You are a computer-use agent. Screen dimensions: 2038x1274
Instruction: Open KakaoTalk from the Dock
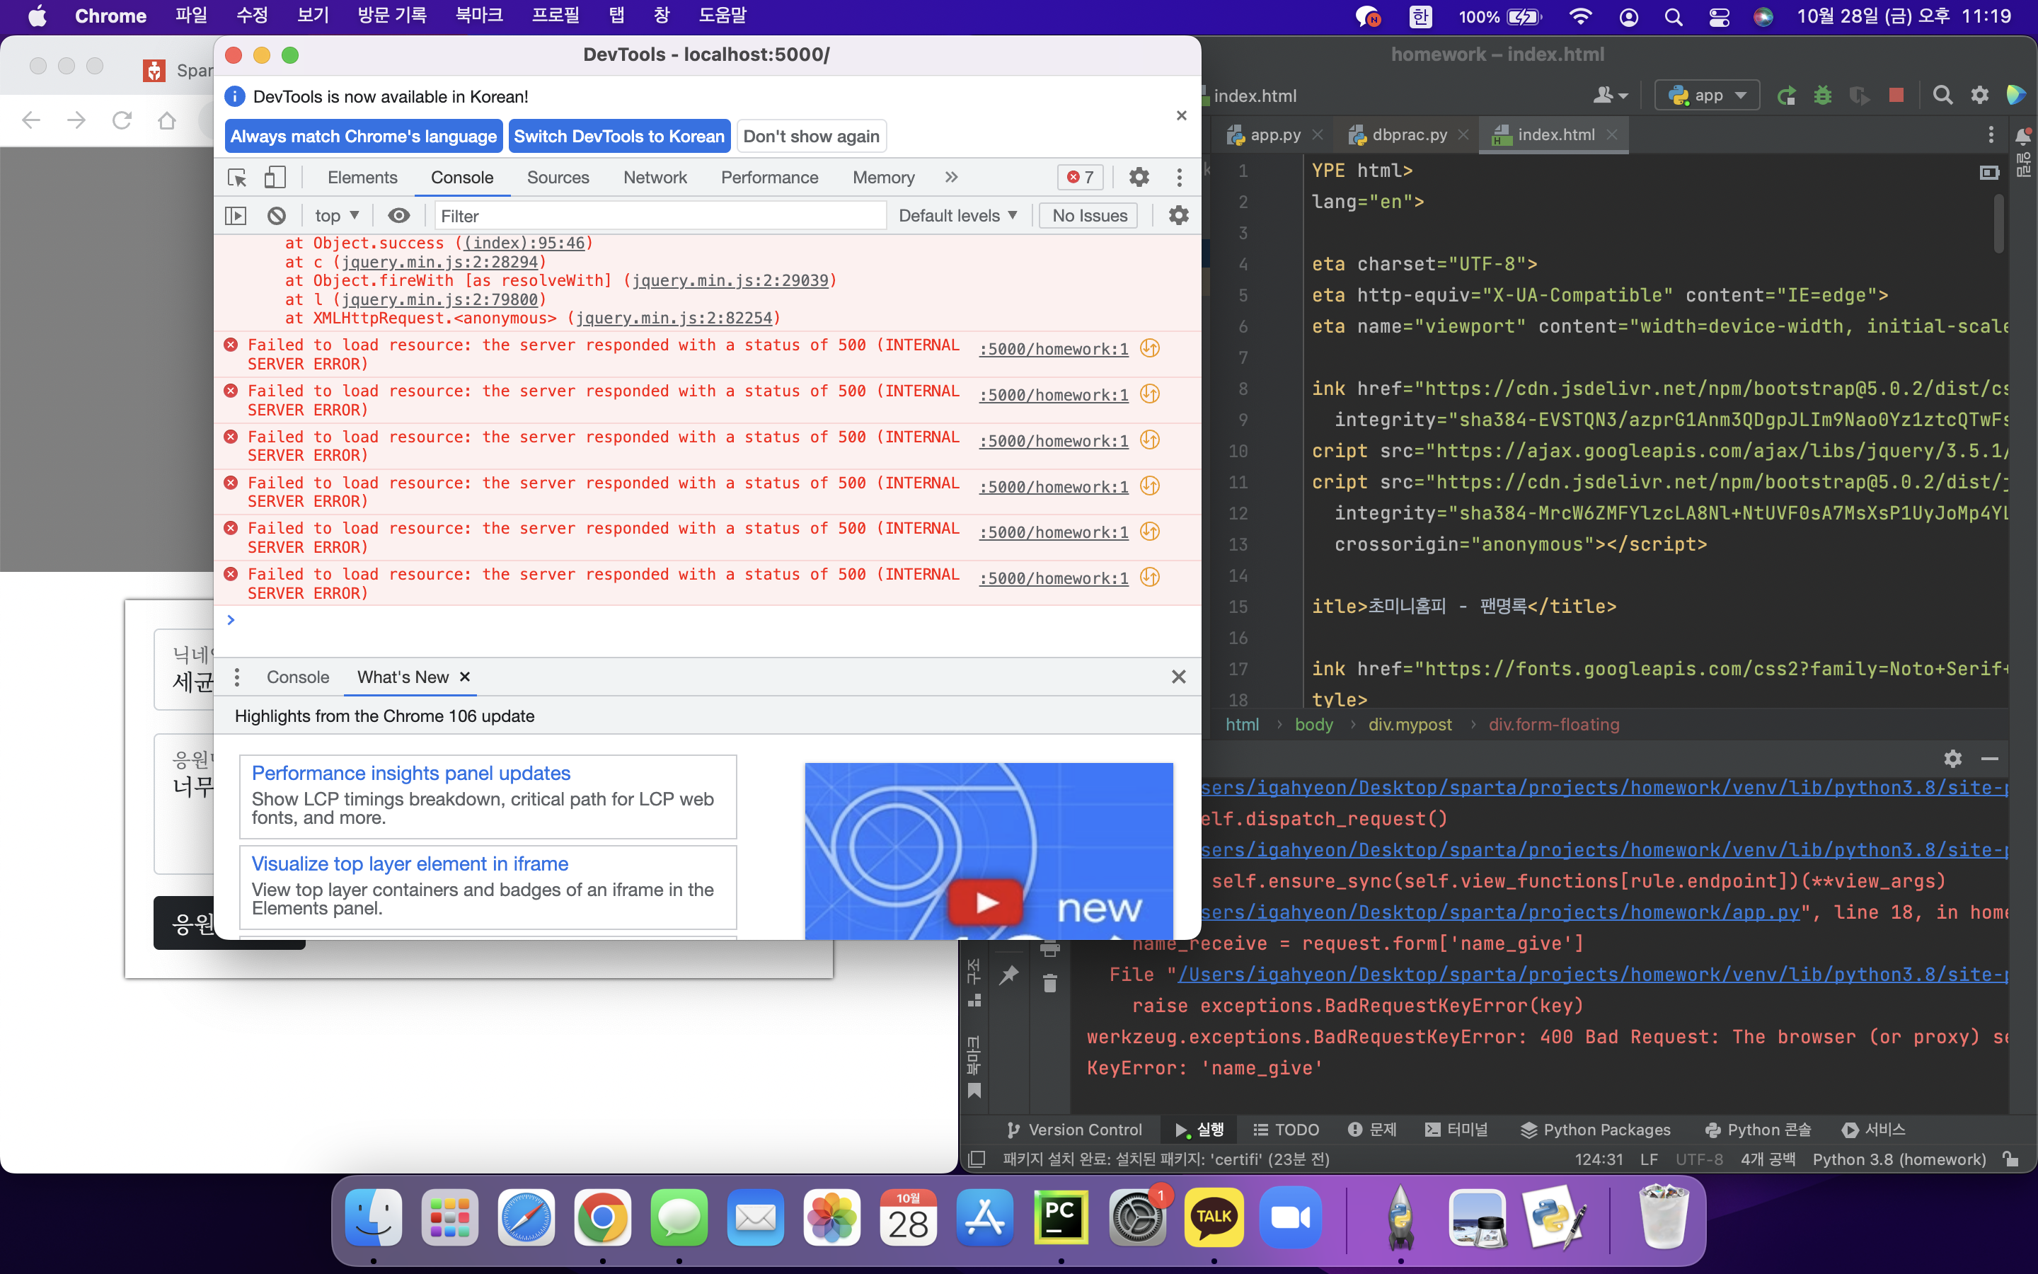(1214, 1217)
